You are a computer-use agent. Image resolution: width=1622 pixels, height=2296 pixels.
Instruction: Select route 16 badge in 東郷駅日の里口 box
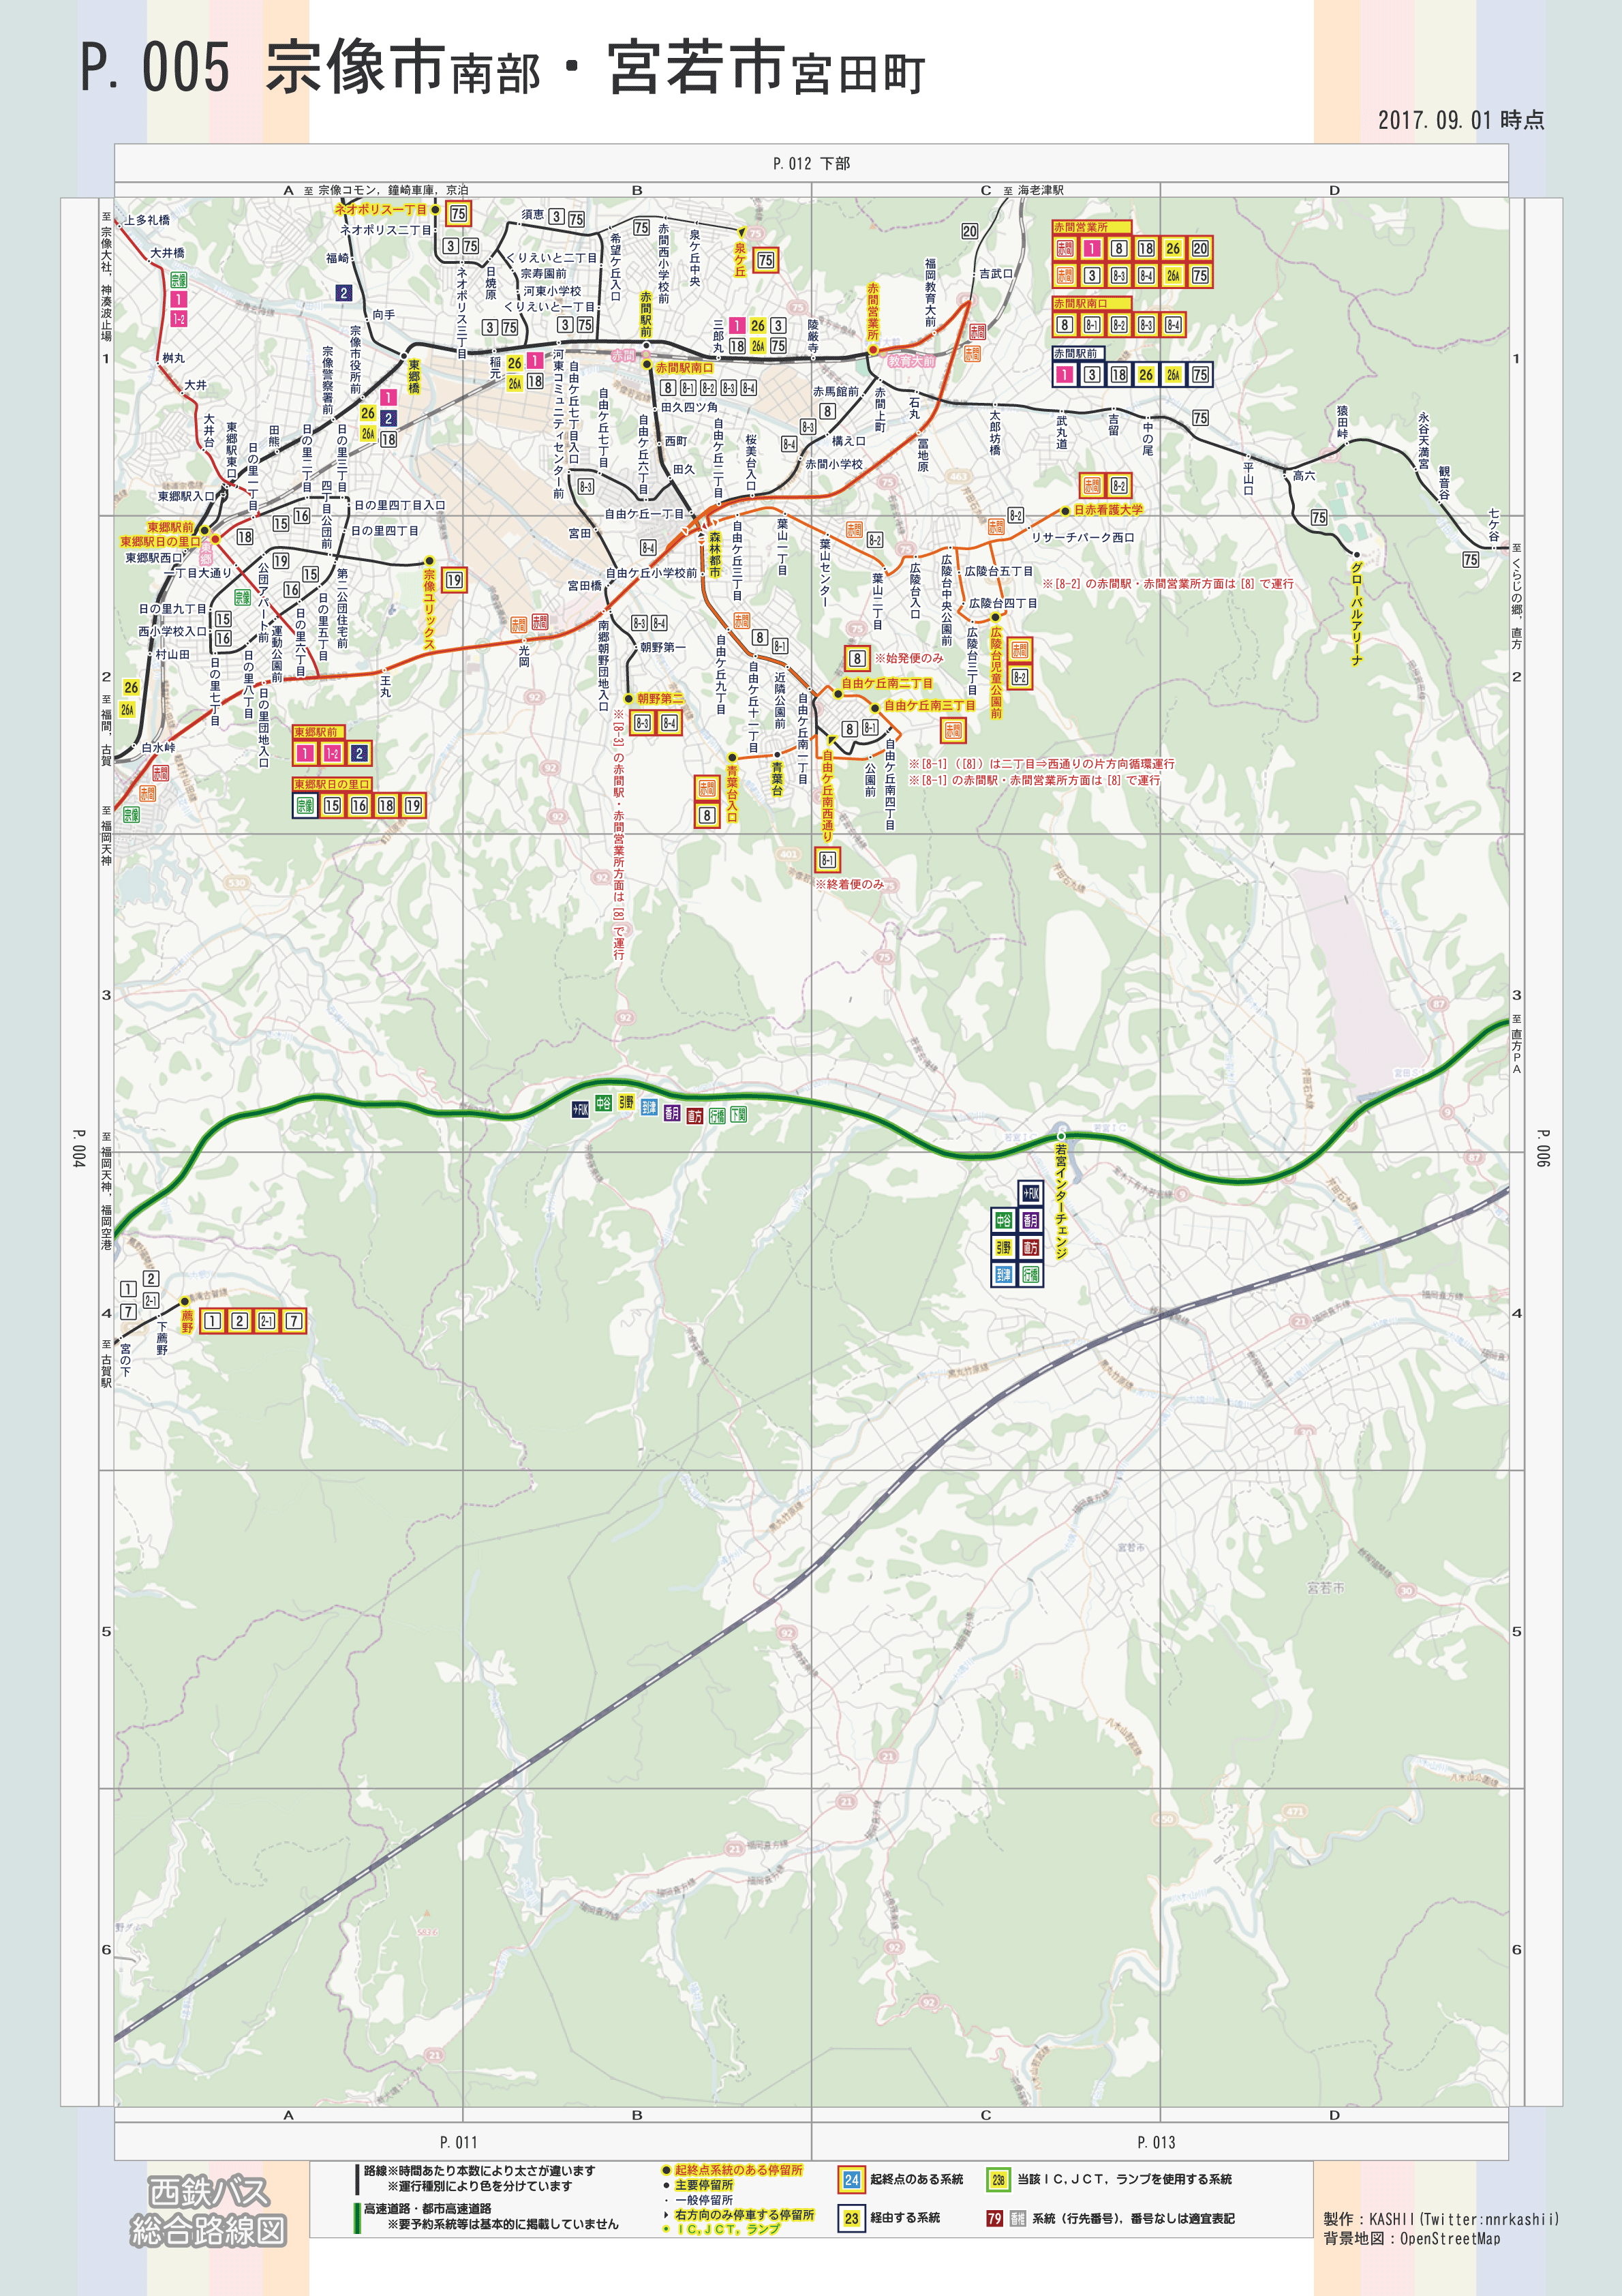359,805
